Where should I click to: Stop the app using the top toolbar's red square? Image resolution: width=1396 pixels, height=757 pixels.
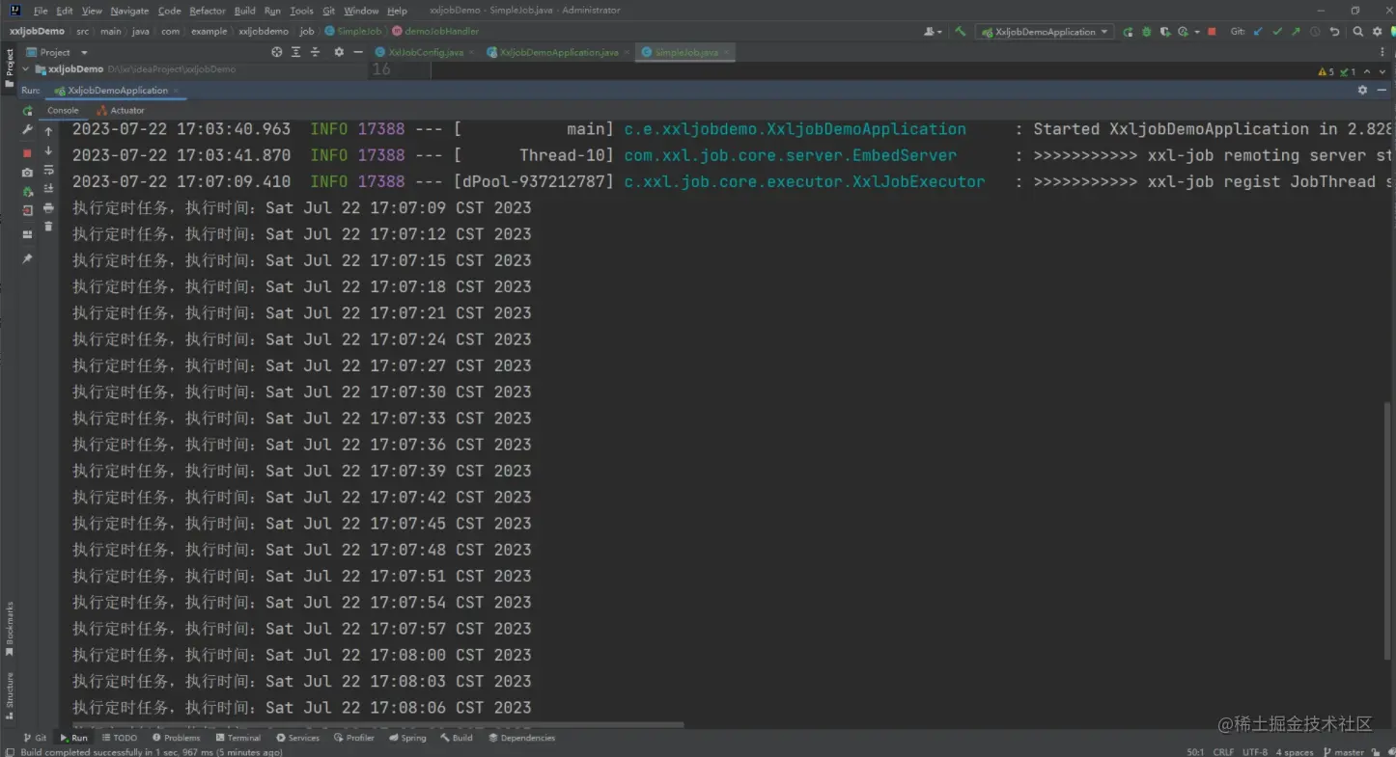coord(1212,32)
